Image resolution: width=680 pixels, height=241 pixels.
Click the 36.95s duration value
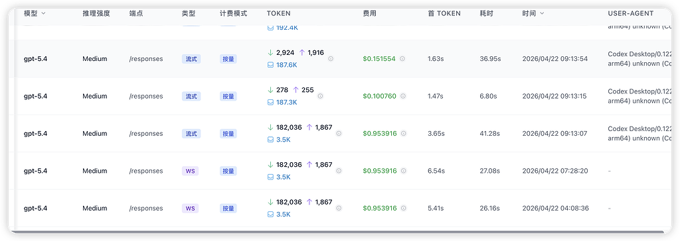490,59
